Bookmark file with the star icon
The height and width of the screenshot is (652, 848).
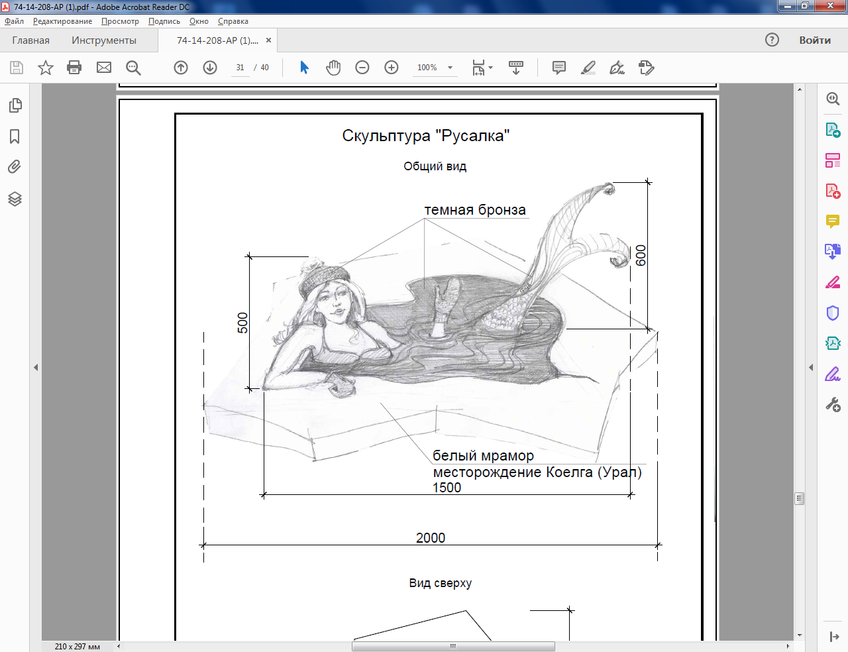(x=46, y=68)
